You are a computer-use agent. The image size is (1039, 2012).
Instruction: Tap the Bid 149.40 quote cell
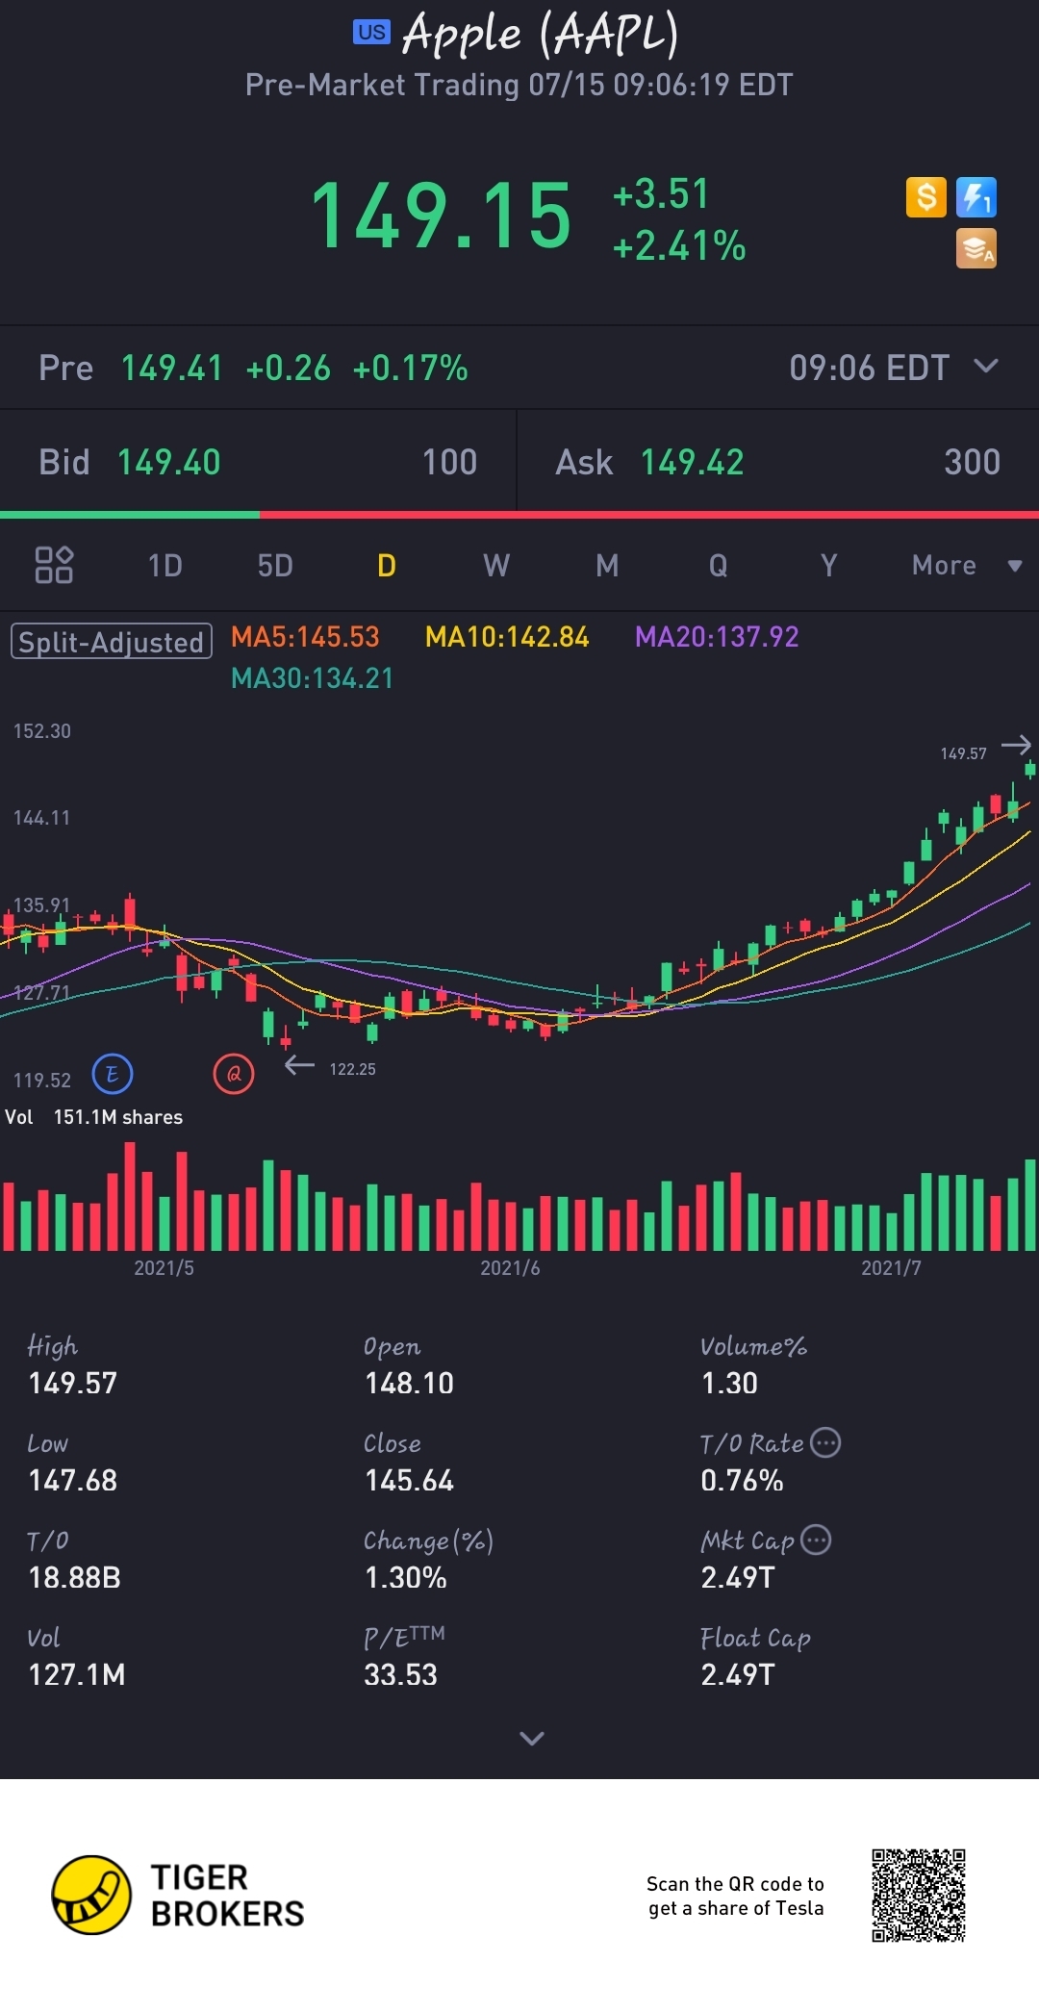[258, 462]
